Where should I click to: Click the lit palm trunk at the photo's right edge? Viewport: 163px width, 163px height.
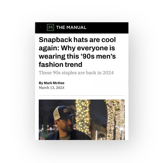116,120
